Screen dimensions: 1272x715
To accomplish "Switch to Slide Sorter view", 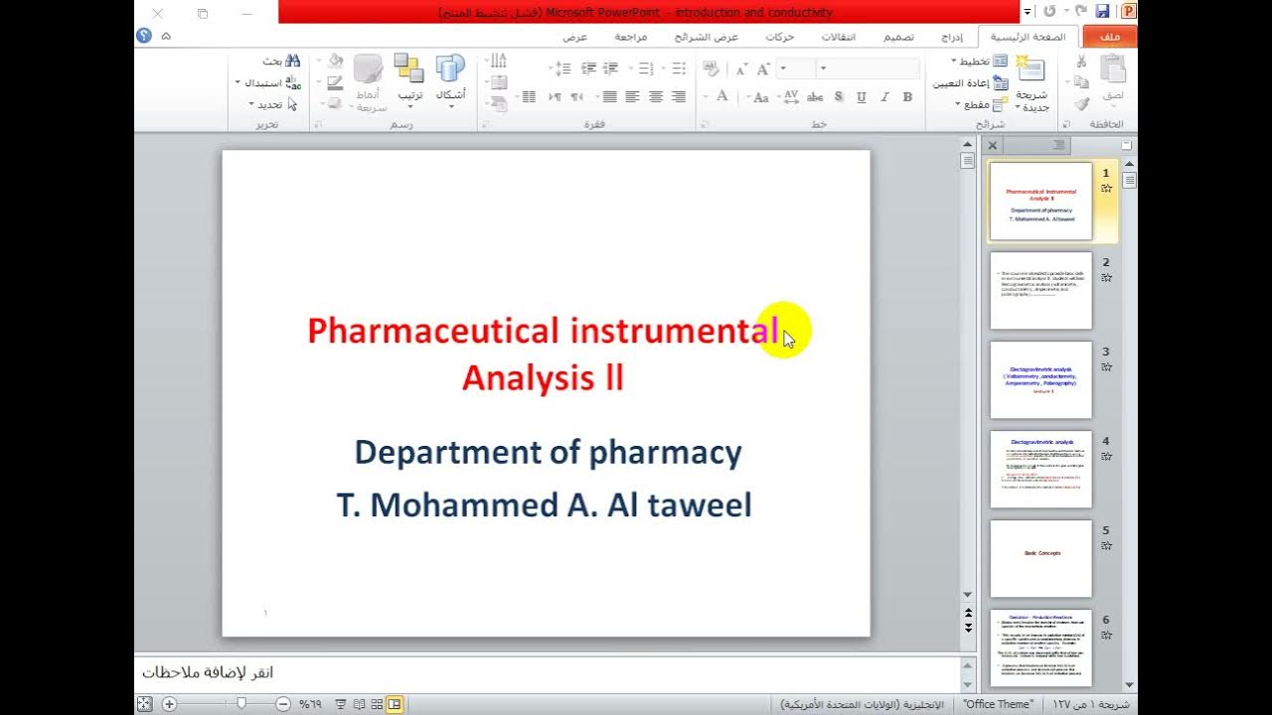I will click(377, 704).
